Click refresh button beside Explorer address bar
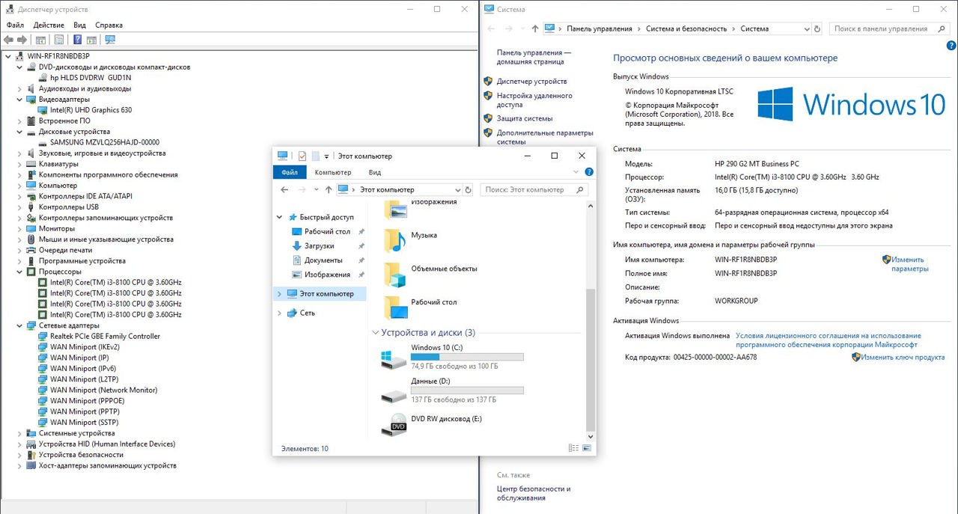958x514 pixels. [469, 190]
